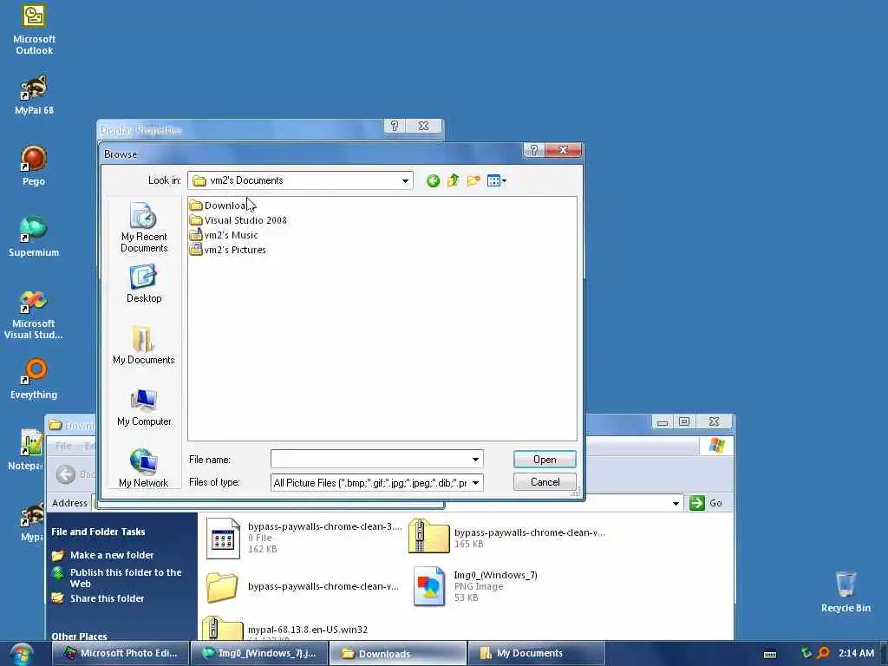Select the Pego desktop icon
The width and height of the screenshot is (888, 666).
pos(34,166)
